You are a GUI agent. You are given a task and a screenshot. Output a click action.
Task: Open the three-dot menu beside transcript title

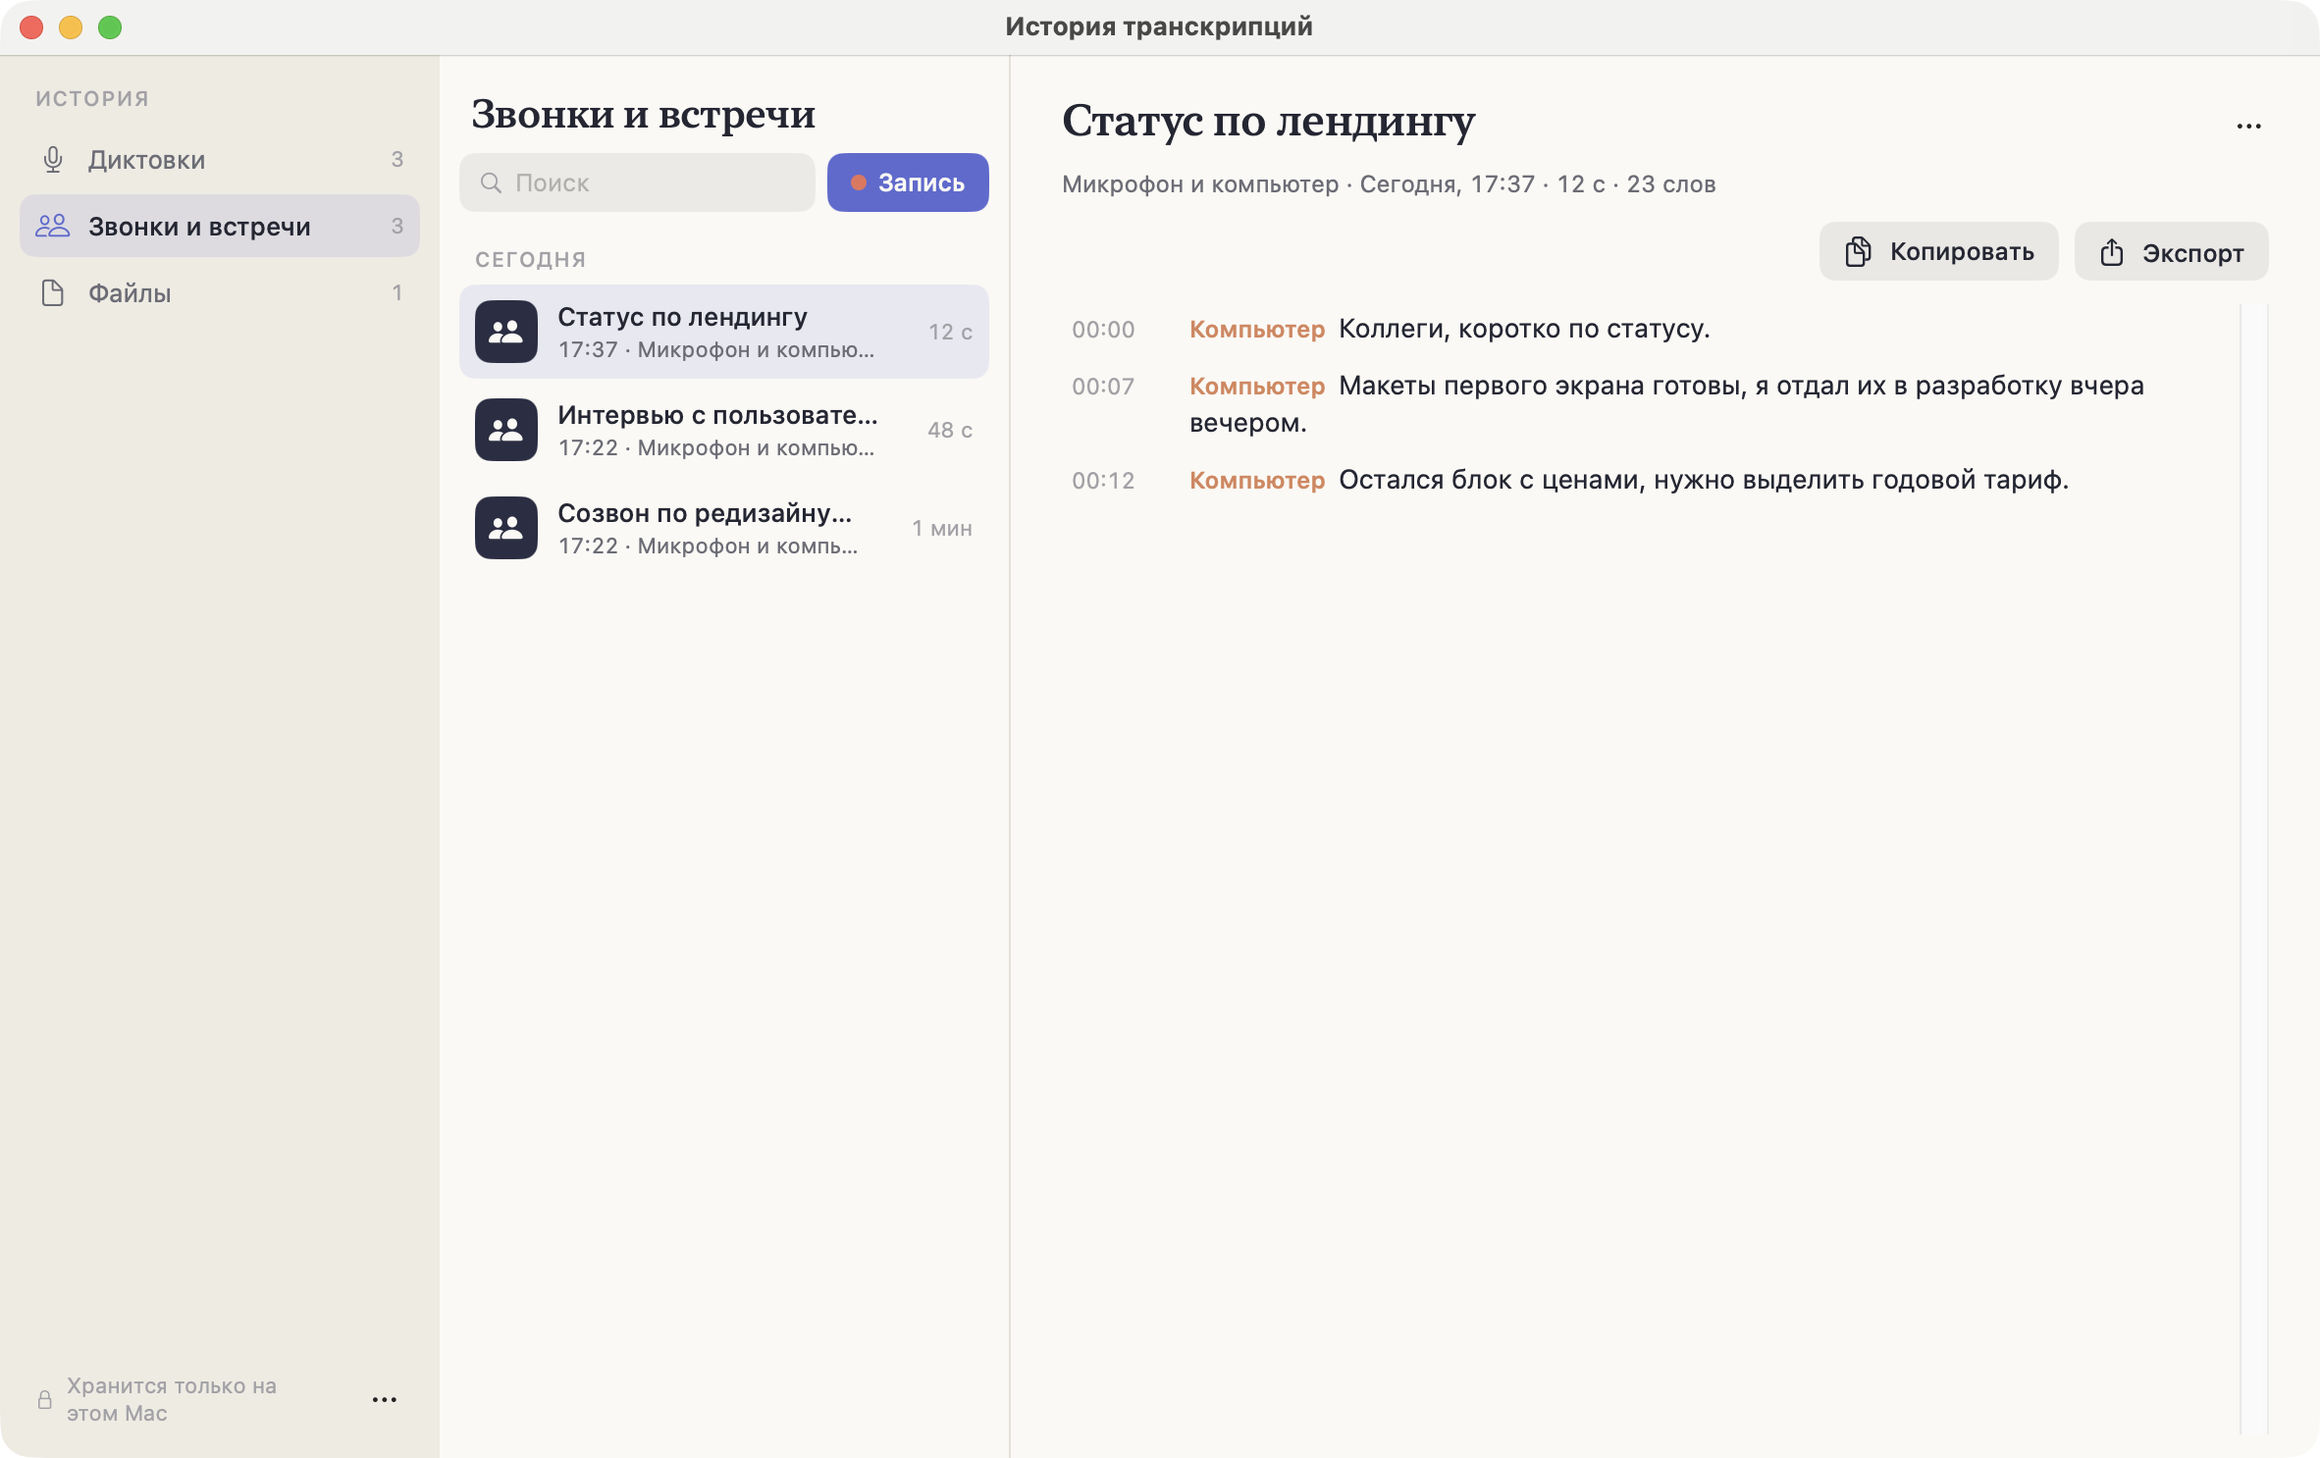2249,126
